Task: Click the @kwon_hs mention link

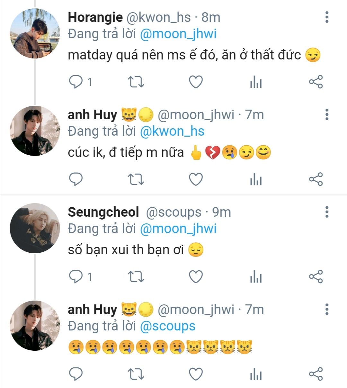Action: pyautogui.click(x=172, y=131)
